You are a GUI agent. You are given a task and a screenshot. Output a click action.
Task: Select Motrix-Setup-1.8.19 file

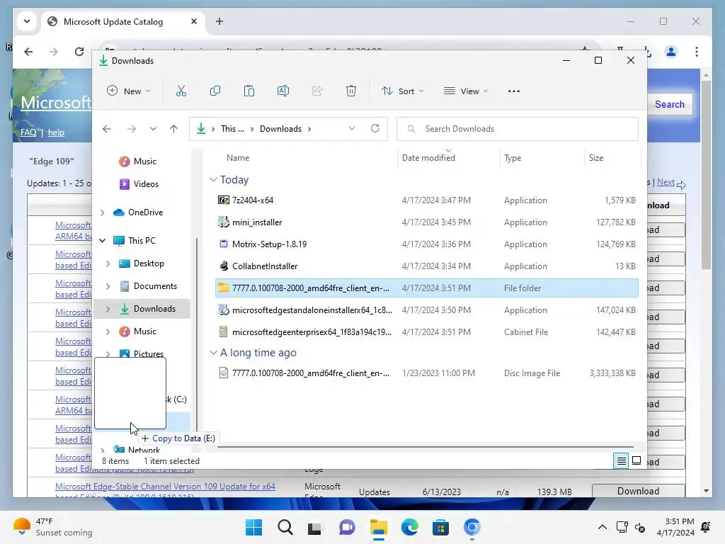427,244
